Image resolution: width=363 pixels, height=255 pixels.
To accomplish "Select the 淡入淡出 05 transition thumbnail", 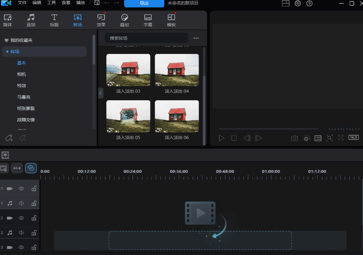I will click(128, 116).
